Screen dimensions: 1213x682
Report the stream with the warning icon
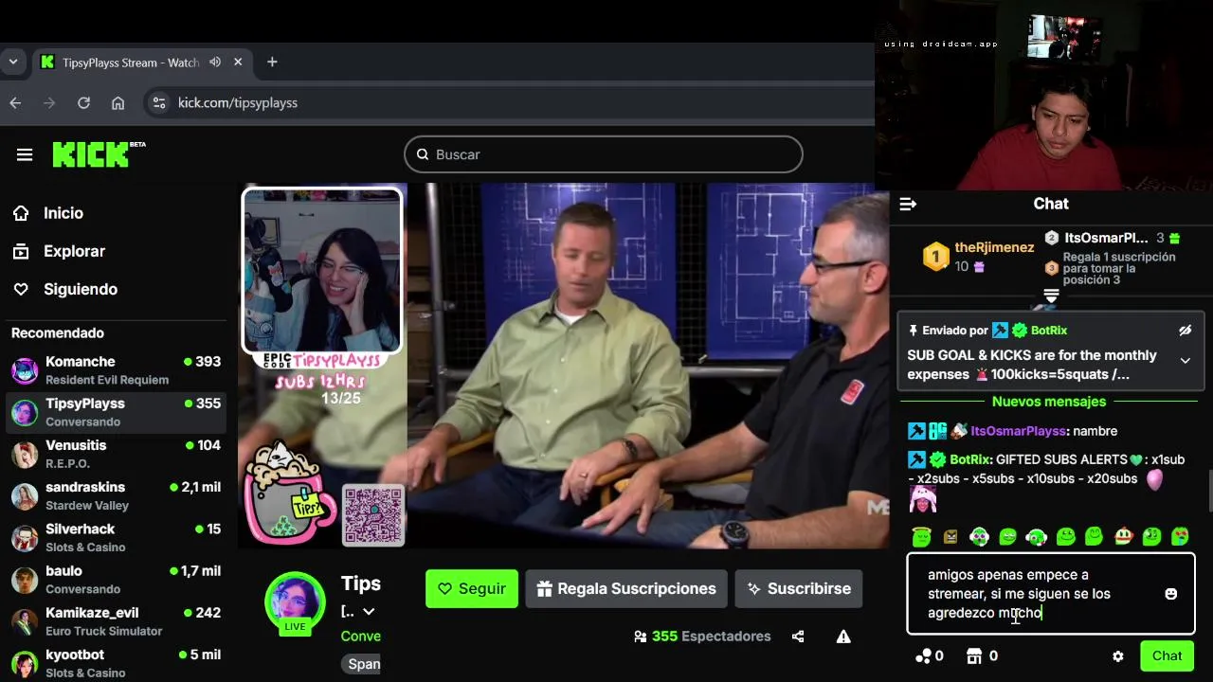coord(843,637)
